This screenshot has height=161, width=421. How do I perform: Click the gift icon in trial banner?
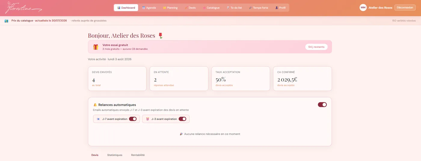click(96, 47)
